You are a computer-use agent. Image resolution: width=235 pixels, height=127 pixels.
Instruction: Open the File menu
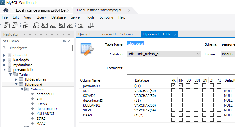tap(5, 17)
